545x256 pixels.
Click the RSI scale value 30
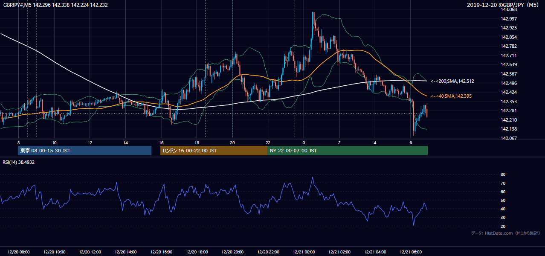coord(503,218)
